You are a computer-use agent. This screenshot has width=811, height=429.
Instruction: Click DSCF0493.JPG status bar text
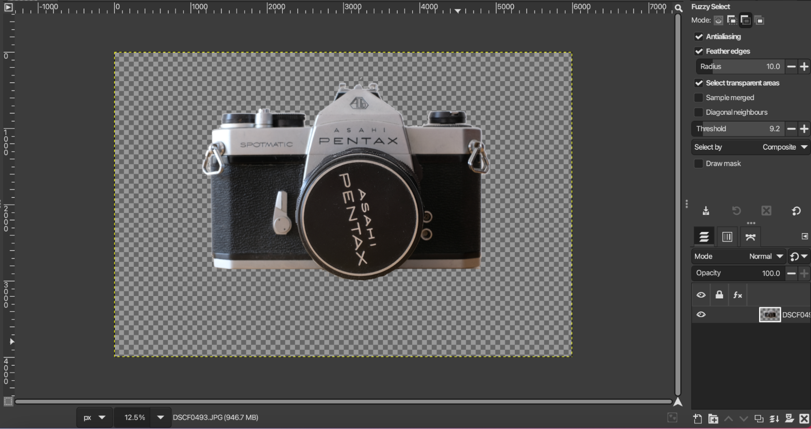pos(215,417)
